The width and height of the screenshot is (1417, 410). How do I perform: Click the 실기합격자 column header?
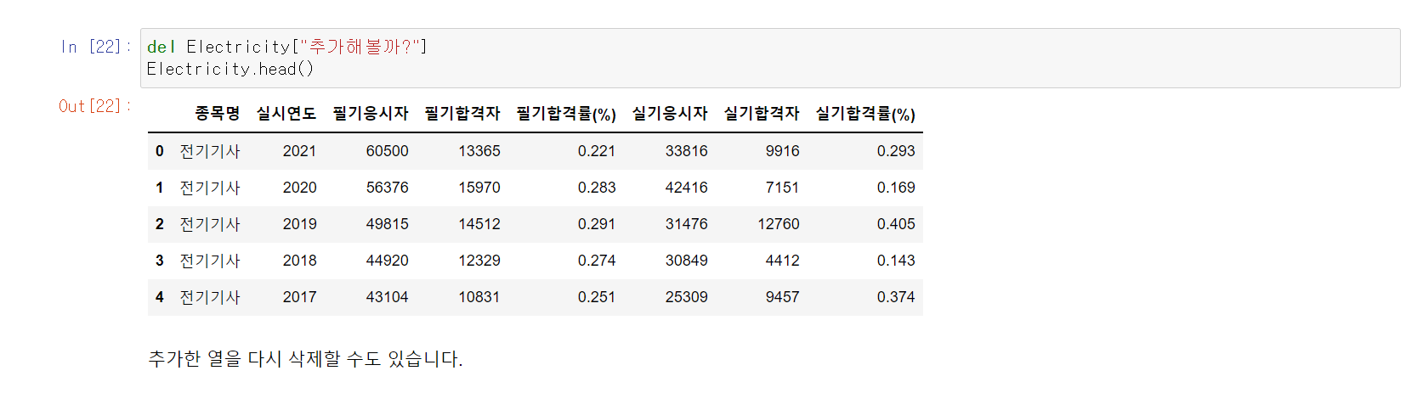[762, 114]
